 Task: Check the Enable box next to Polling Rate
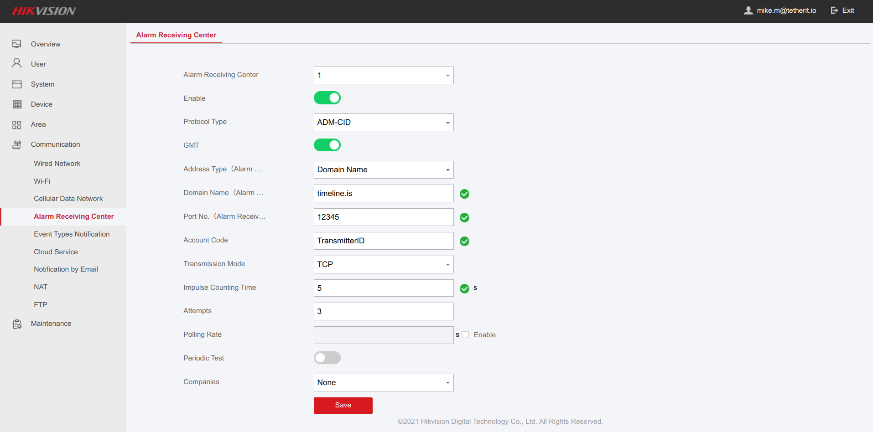click(465, 334)
